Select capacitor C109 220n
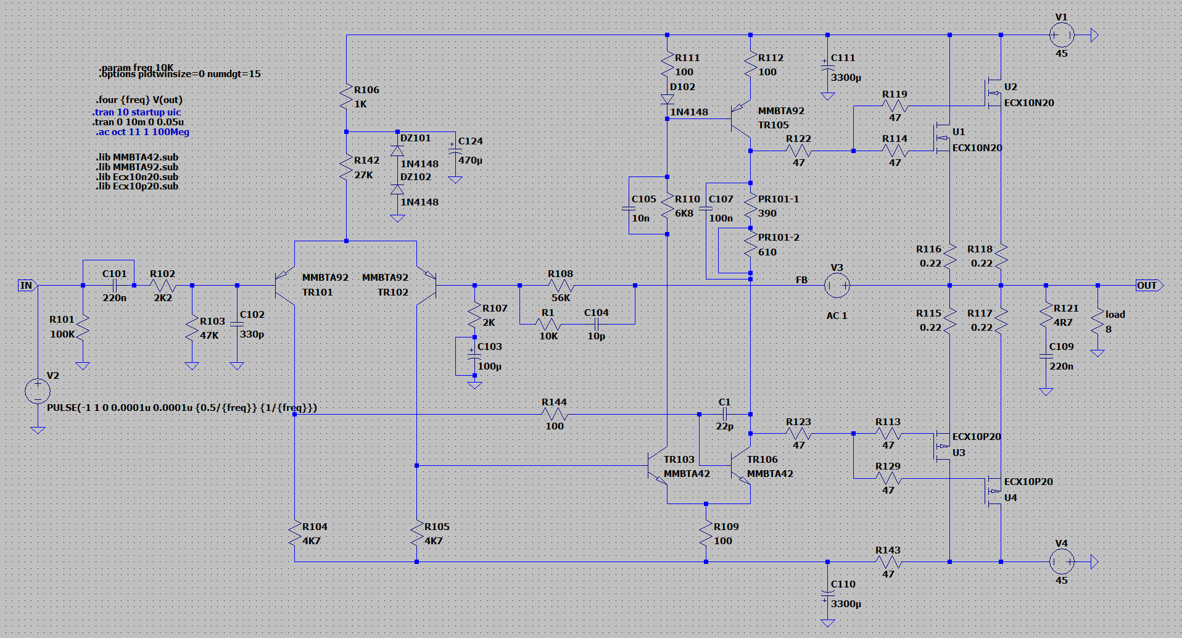The width and height of the screenshot is (1182, 638). coord(1046,357)
